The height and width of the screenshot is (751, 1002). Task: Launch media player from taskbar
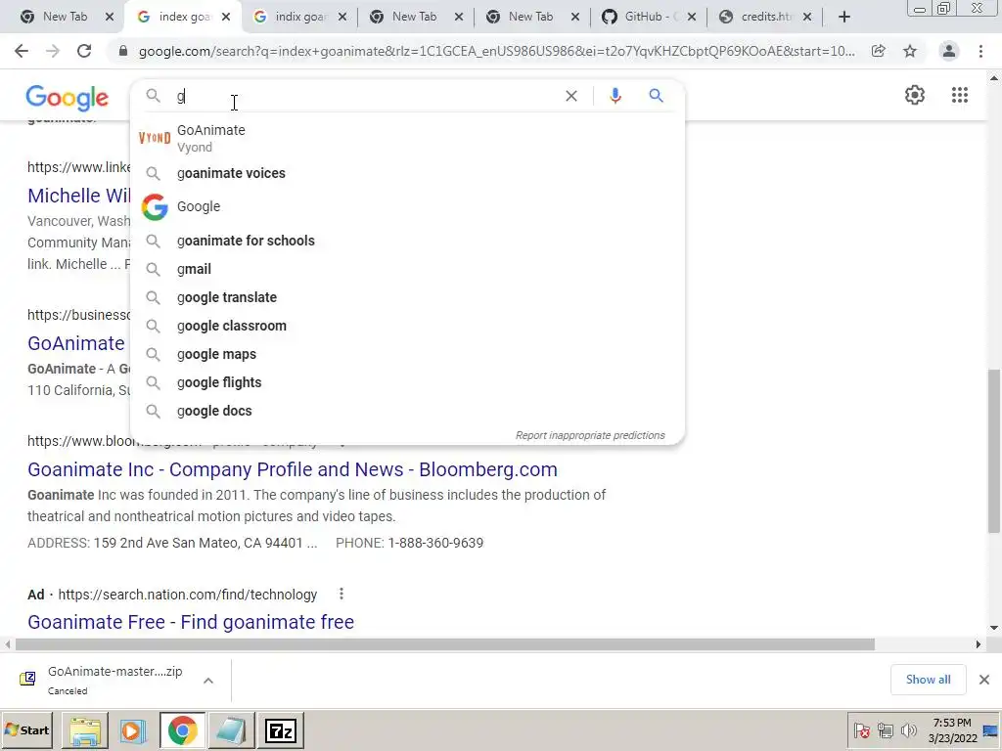coord(133,730)
